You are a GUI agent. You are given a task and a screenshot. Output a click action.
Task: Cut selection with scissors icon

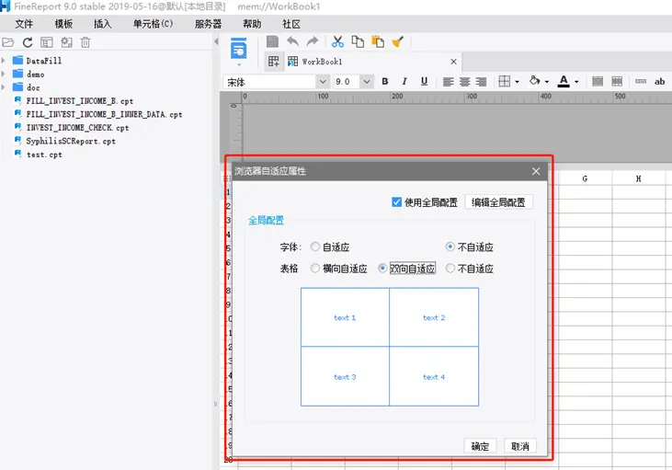337,41
